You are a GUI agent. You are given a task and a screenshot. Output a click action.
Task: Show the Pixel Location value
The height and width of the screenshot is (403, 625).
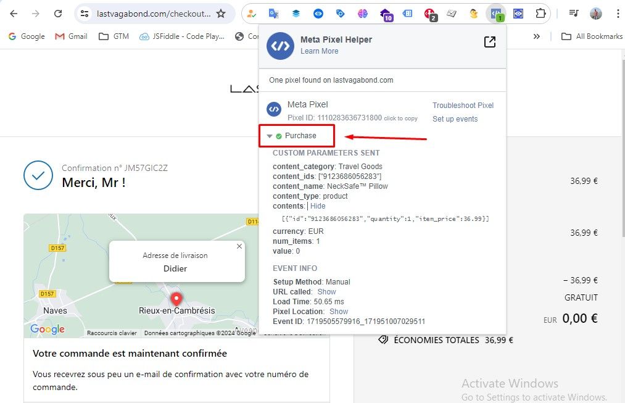[x=339, y=311]
